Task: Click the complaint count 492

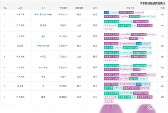Action: (163, 15)
